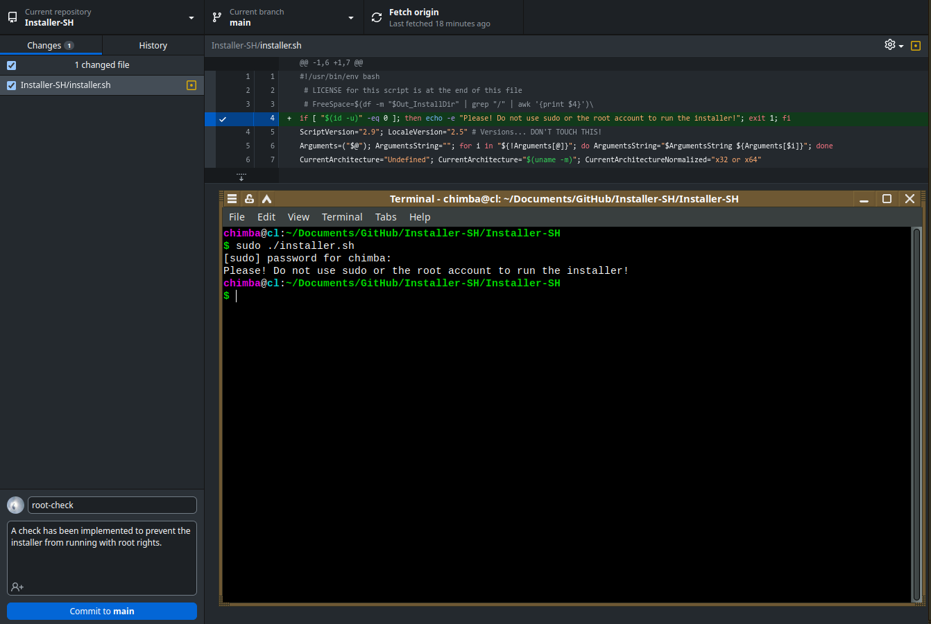931x624 pixels.
Task: Toggle the all changed files checkbox
Action: [x=11, y=65]
